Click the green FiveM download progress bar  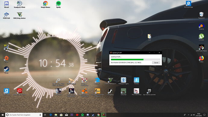(x=135, y=59)
